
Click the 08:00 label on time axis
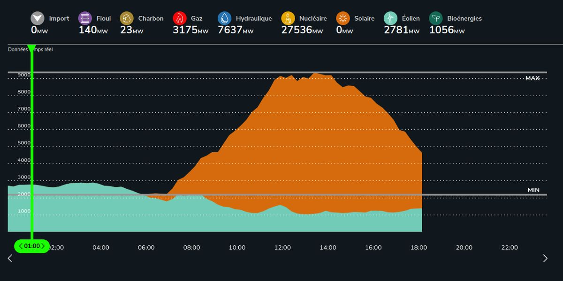point(191,248)
